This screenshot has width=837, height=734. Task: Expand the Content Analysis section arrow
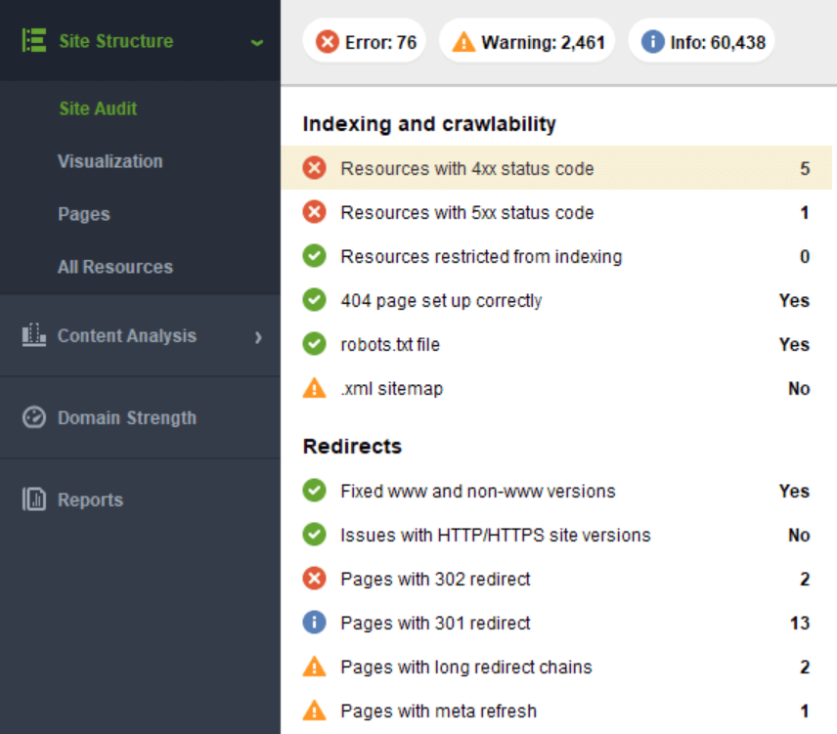tap(258, 337)
